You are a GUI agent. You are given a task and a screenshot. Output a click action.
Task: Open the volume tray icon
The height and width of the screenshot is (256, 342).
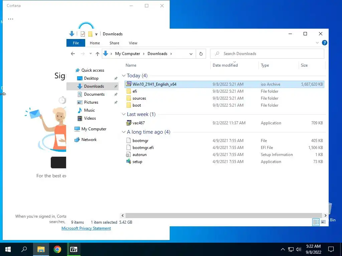coord(299,249)
